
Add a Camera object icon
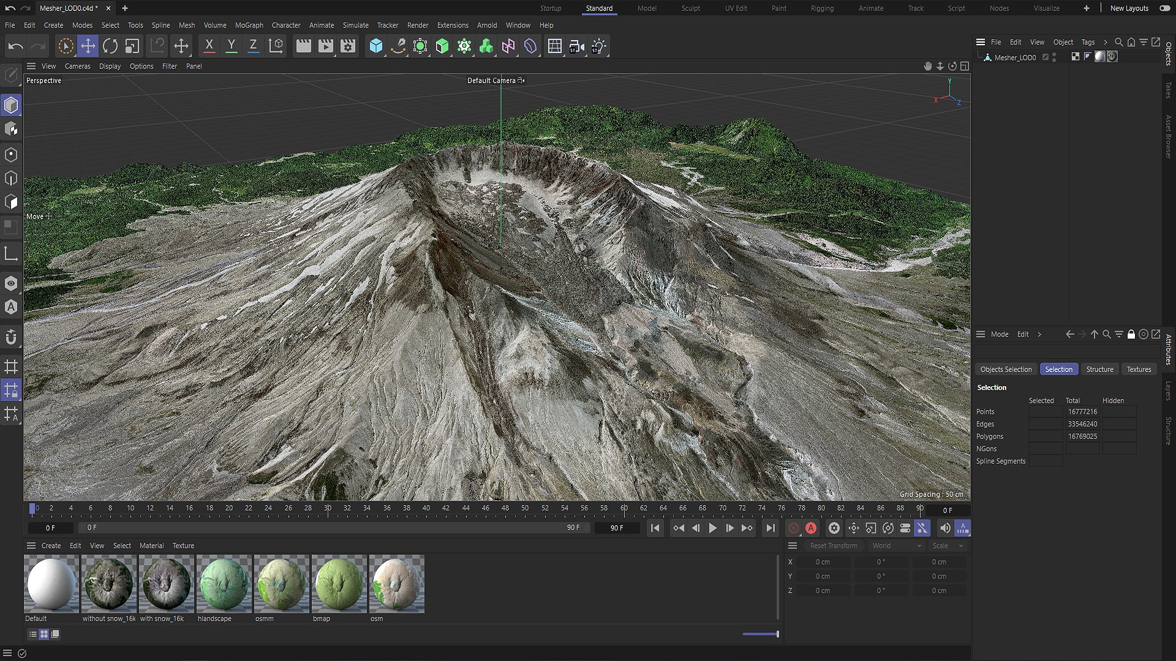576,46
